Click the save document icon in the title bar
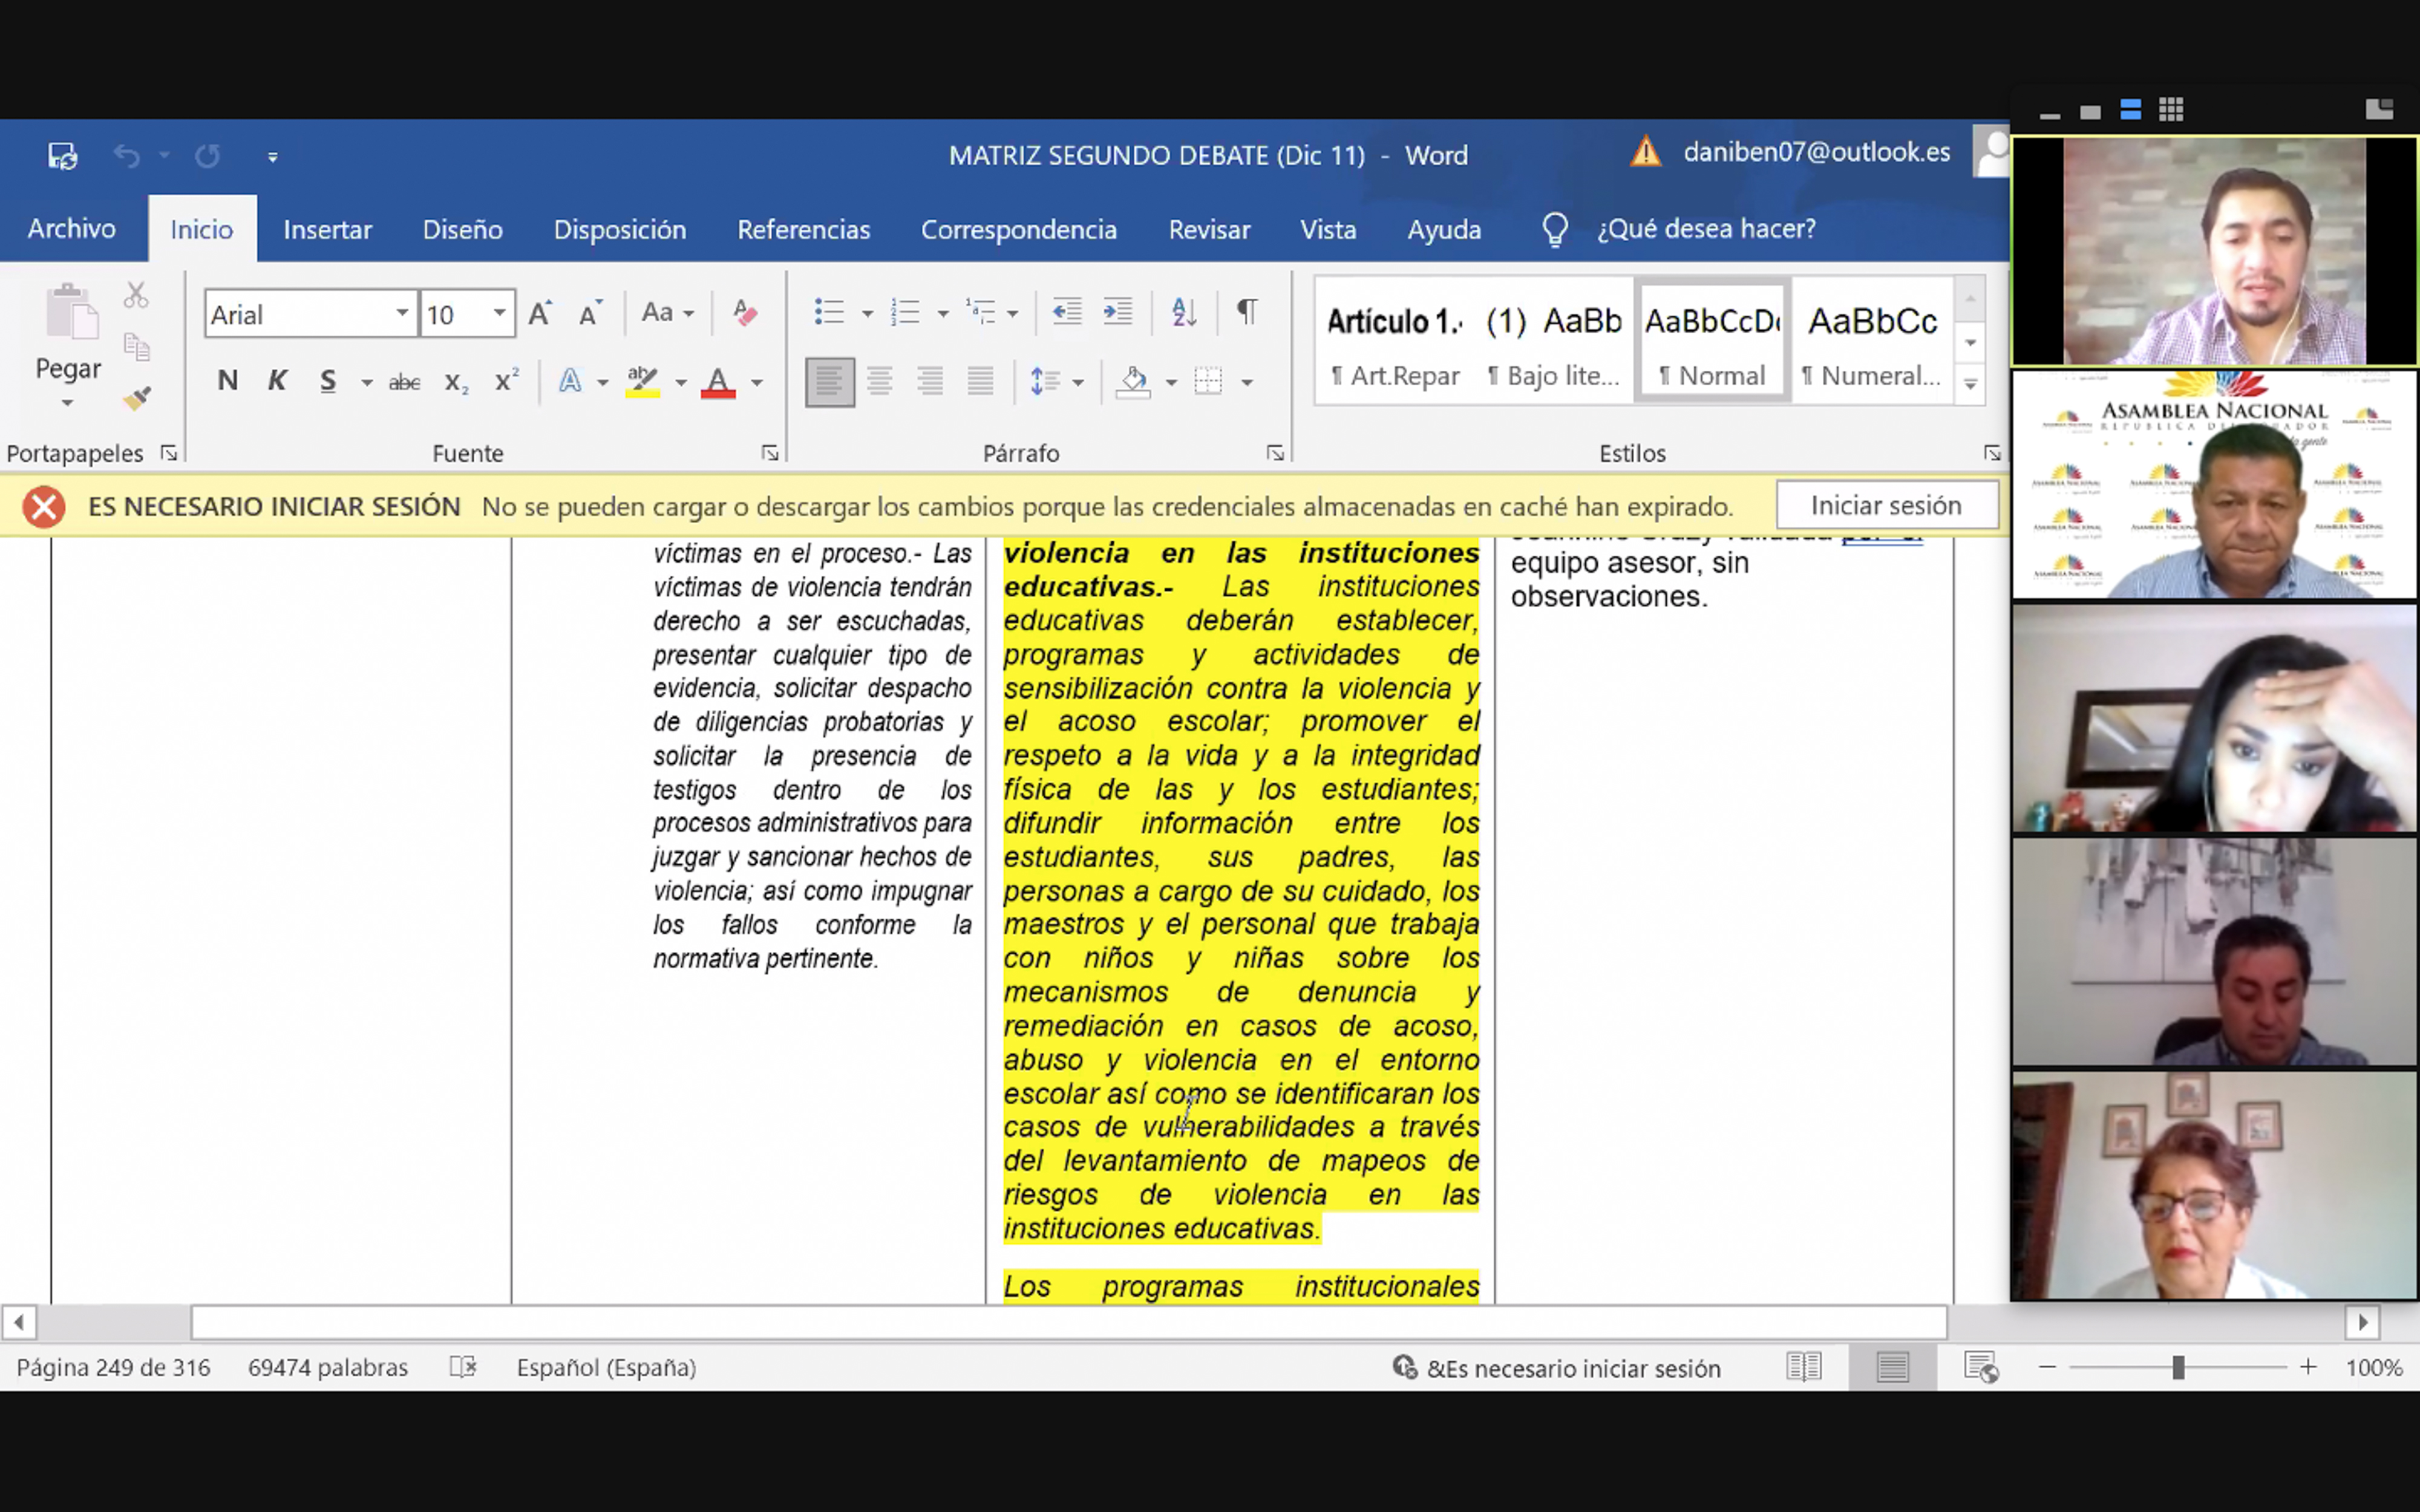 [x=62, y=156]
